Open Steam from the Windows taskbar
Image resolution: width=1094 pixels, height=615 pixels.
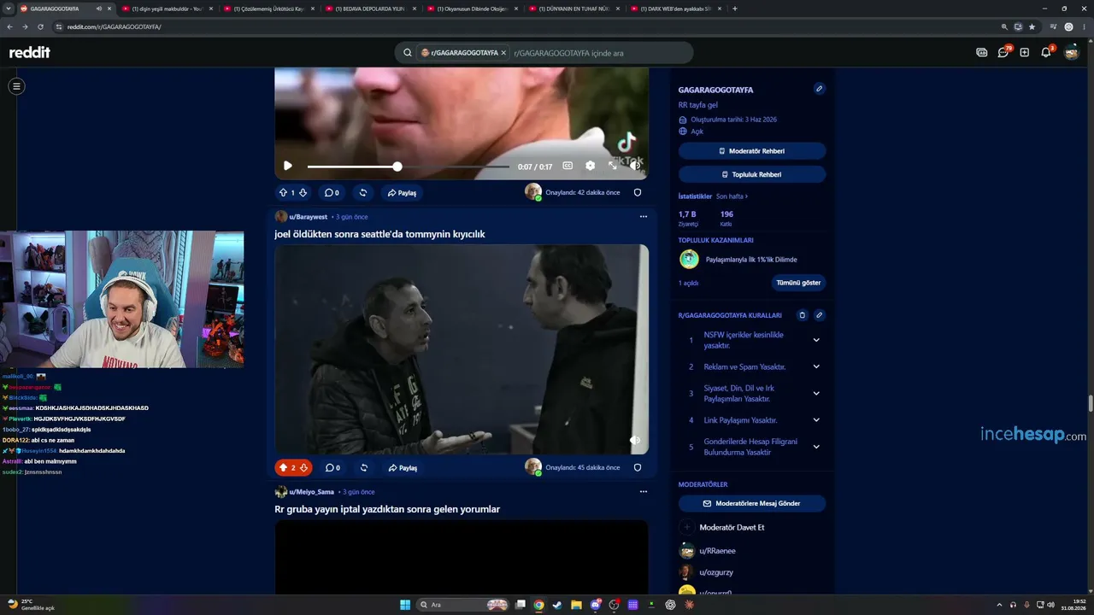coord(558,605)
